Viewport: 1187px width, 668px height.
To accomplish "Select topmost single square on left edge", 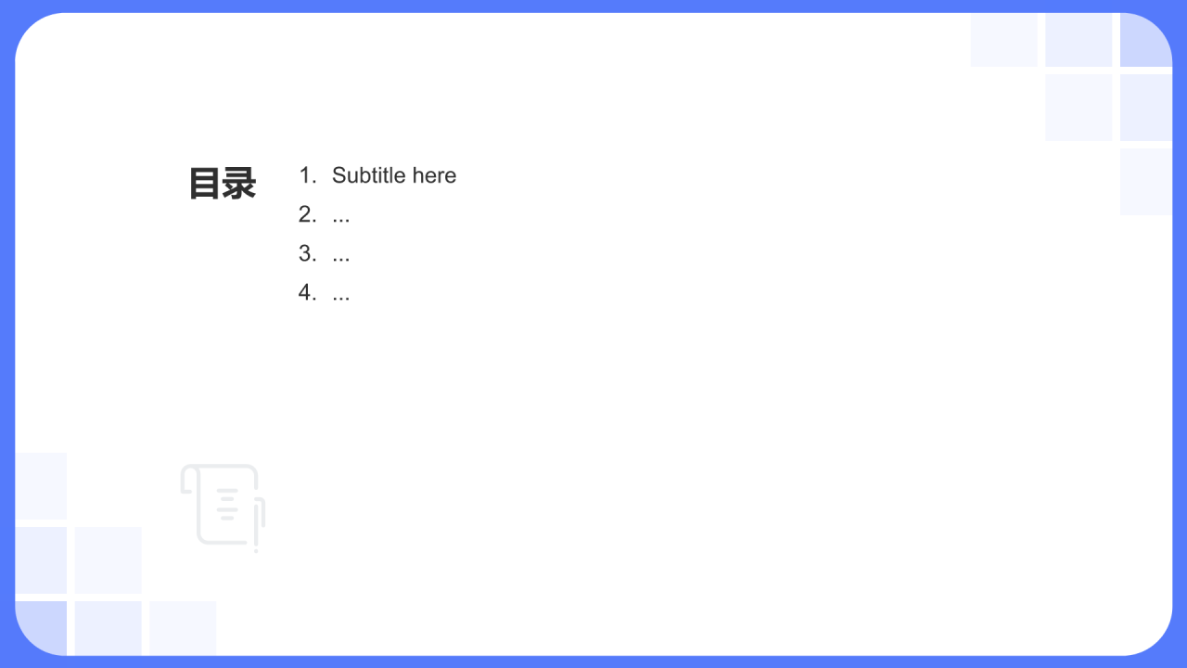I will [41, 486].
